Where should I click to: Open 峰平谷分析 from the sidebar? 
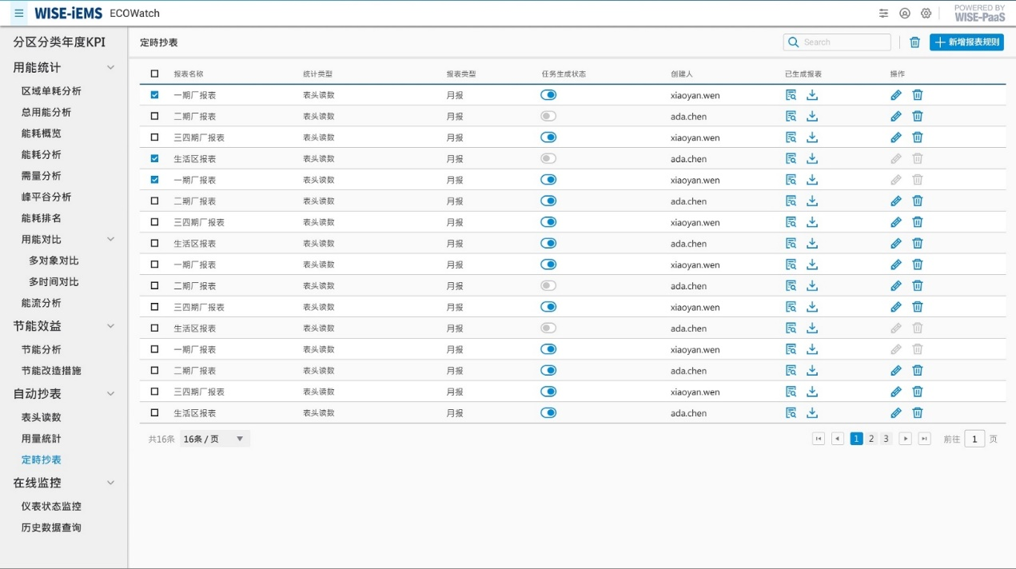pyautogui.click(x=46, y=197)
